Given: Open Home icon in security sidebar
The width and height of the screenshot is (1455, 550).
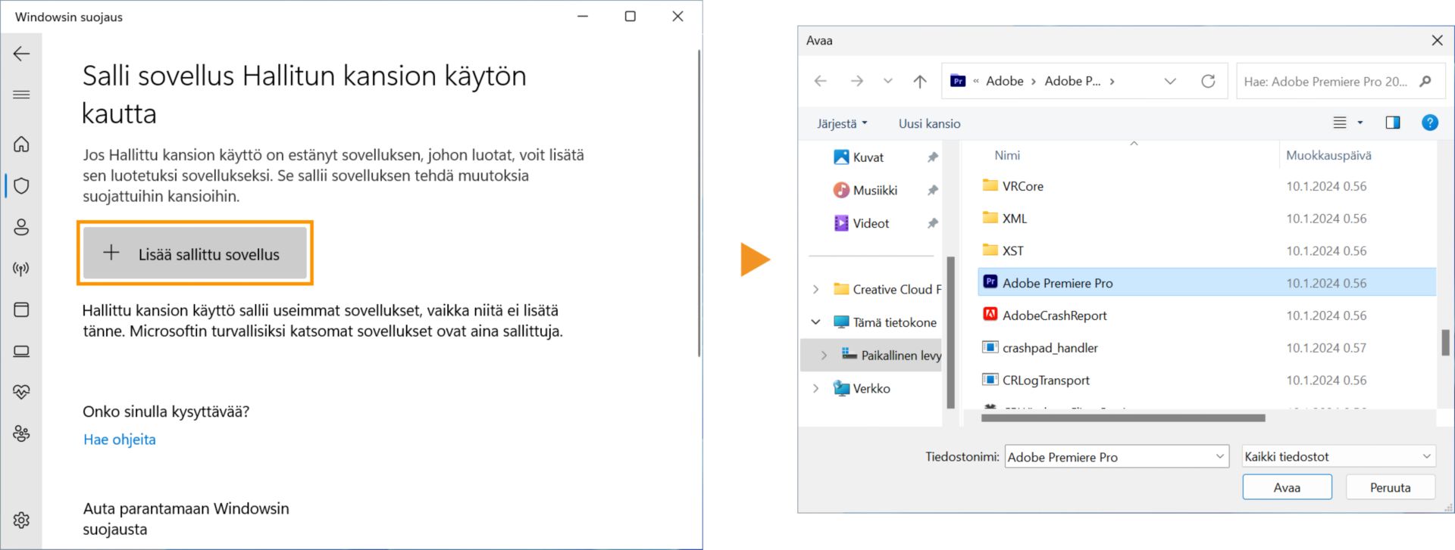Looking at the screenshot, I should (21, 144).
